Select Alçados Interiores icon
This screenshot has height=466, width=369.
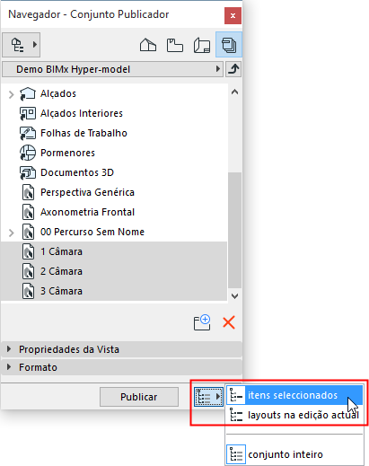(28, 113)
